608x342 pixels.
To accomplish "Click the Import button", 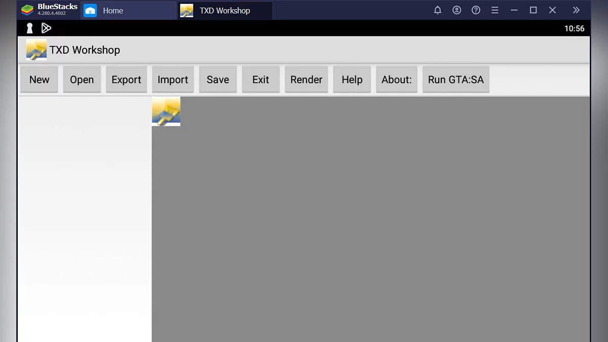I will tap(173, 80).
